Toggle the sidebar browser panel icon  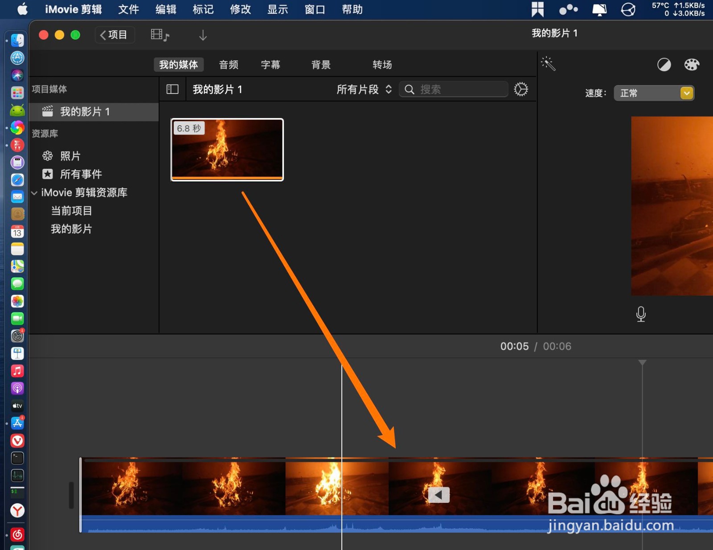pos(172,89)
